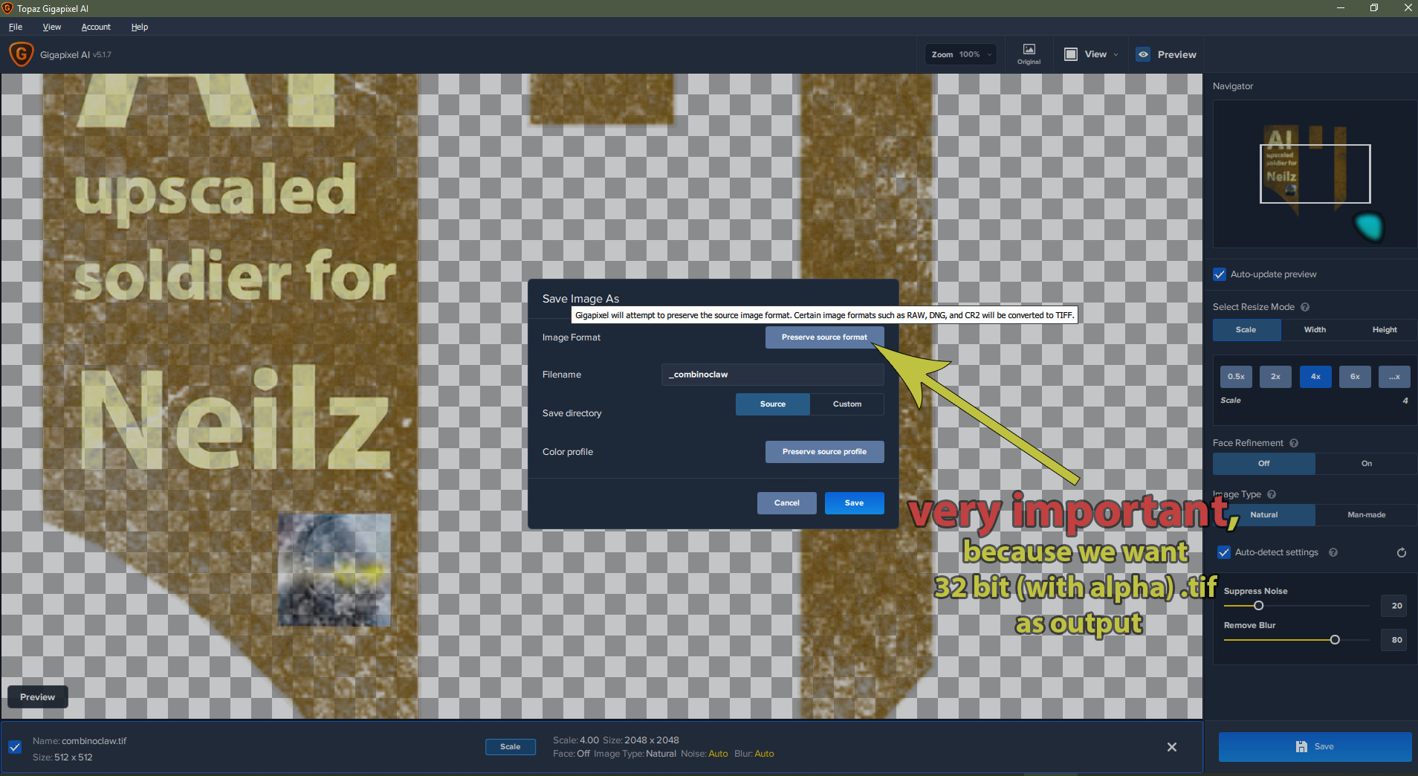Click the Gigapixel AI logo icon

click(x=21, y=54)
